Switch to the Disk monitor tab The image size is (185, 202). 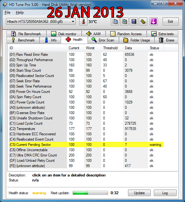(x=64, y=34)
